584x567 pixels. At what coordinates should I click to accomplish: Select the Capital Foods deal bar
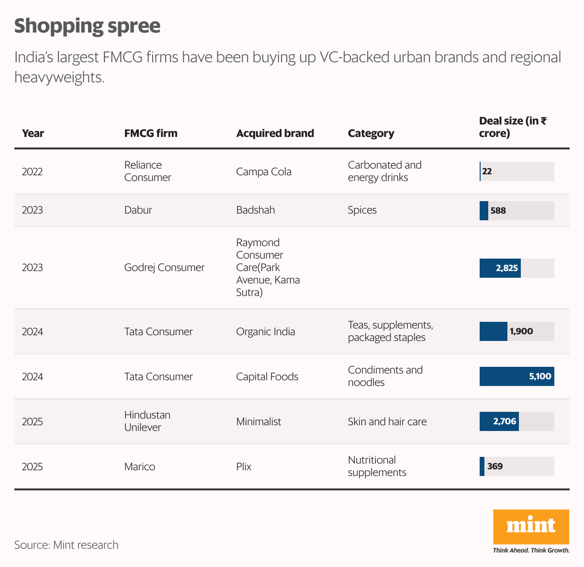coord(517,376)
